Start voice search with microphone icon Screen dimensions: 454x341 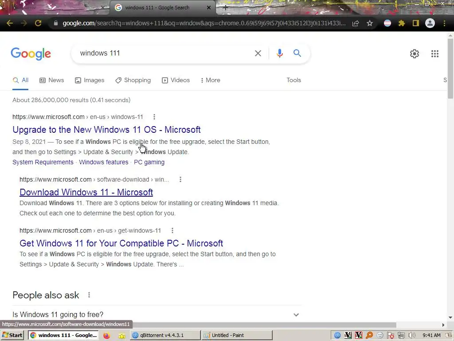click(x=279, y=53)
